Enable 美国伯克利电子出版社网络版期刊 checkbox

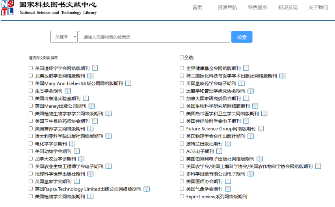(182, 159)
